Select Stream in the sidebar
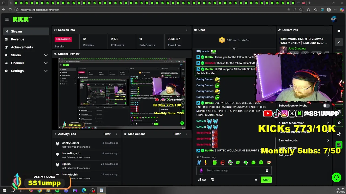This screenshot has width=346, height=194. click(26, 31)
